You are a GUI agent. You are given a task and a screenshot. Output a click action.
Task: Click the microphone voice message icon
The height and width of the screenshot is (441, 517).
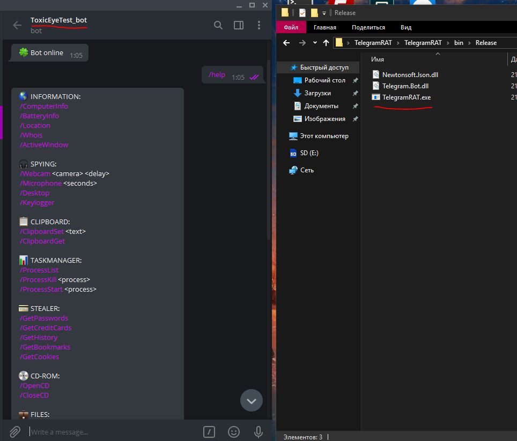pyautogui.click(x=258, y=431)
